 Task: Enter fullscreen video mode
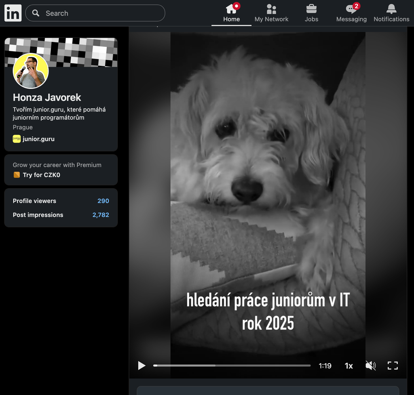[393, 366]
